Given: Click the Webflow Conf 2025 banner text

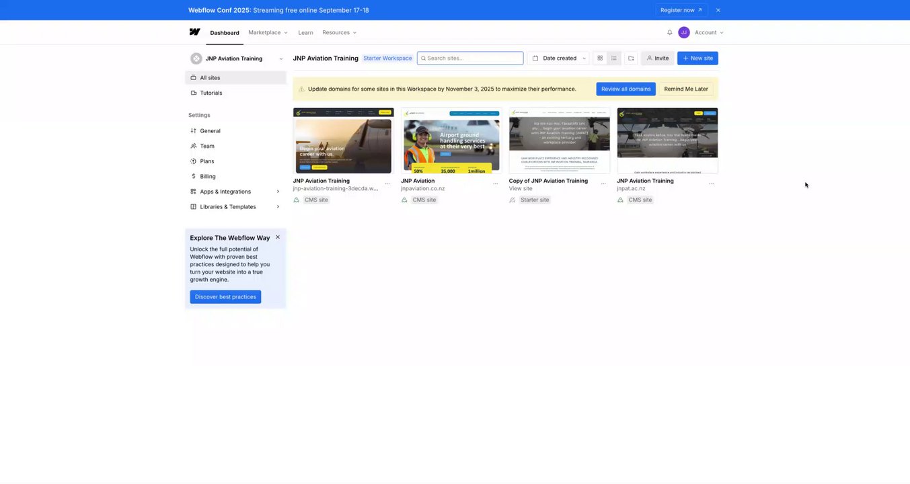Looking at the screenshot, I should coord(278,10).
